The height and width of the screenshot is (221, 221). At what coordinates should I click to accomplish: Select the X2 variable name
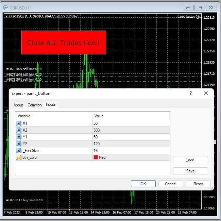[x=25, y=130]
